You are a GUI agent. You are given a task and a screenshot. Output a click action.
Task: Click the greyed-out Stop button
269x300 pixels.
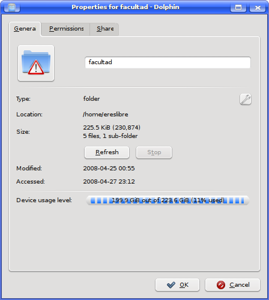click(x=154, y=152)
